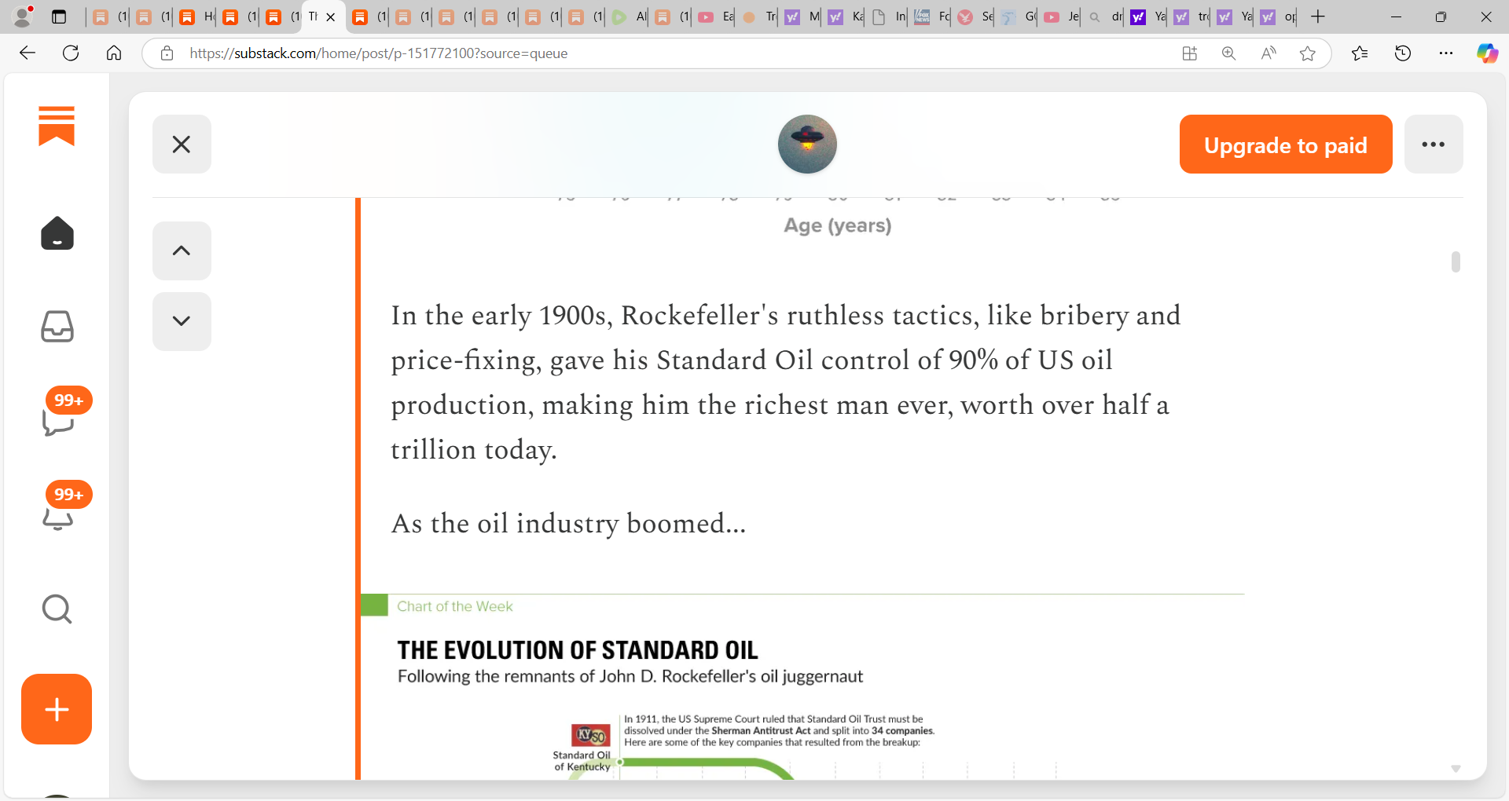Click the Zoom magnifier icon in address bar
This screenshot has width=1509, height=801.
1229,53
